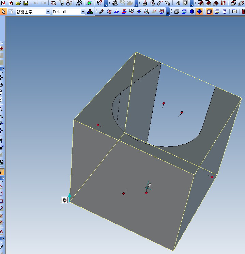Toggle the hidden-edge cube view
The width and height of the screenshot is (245, 254).
click(217, 12)
